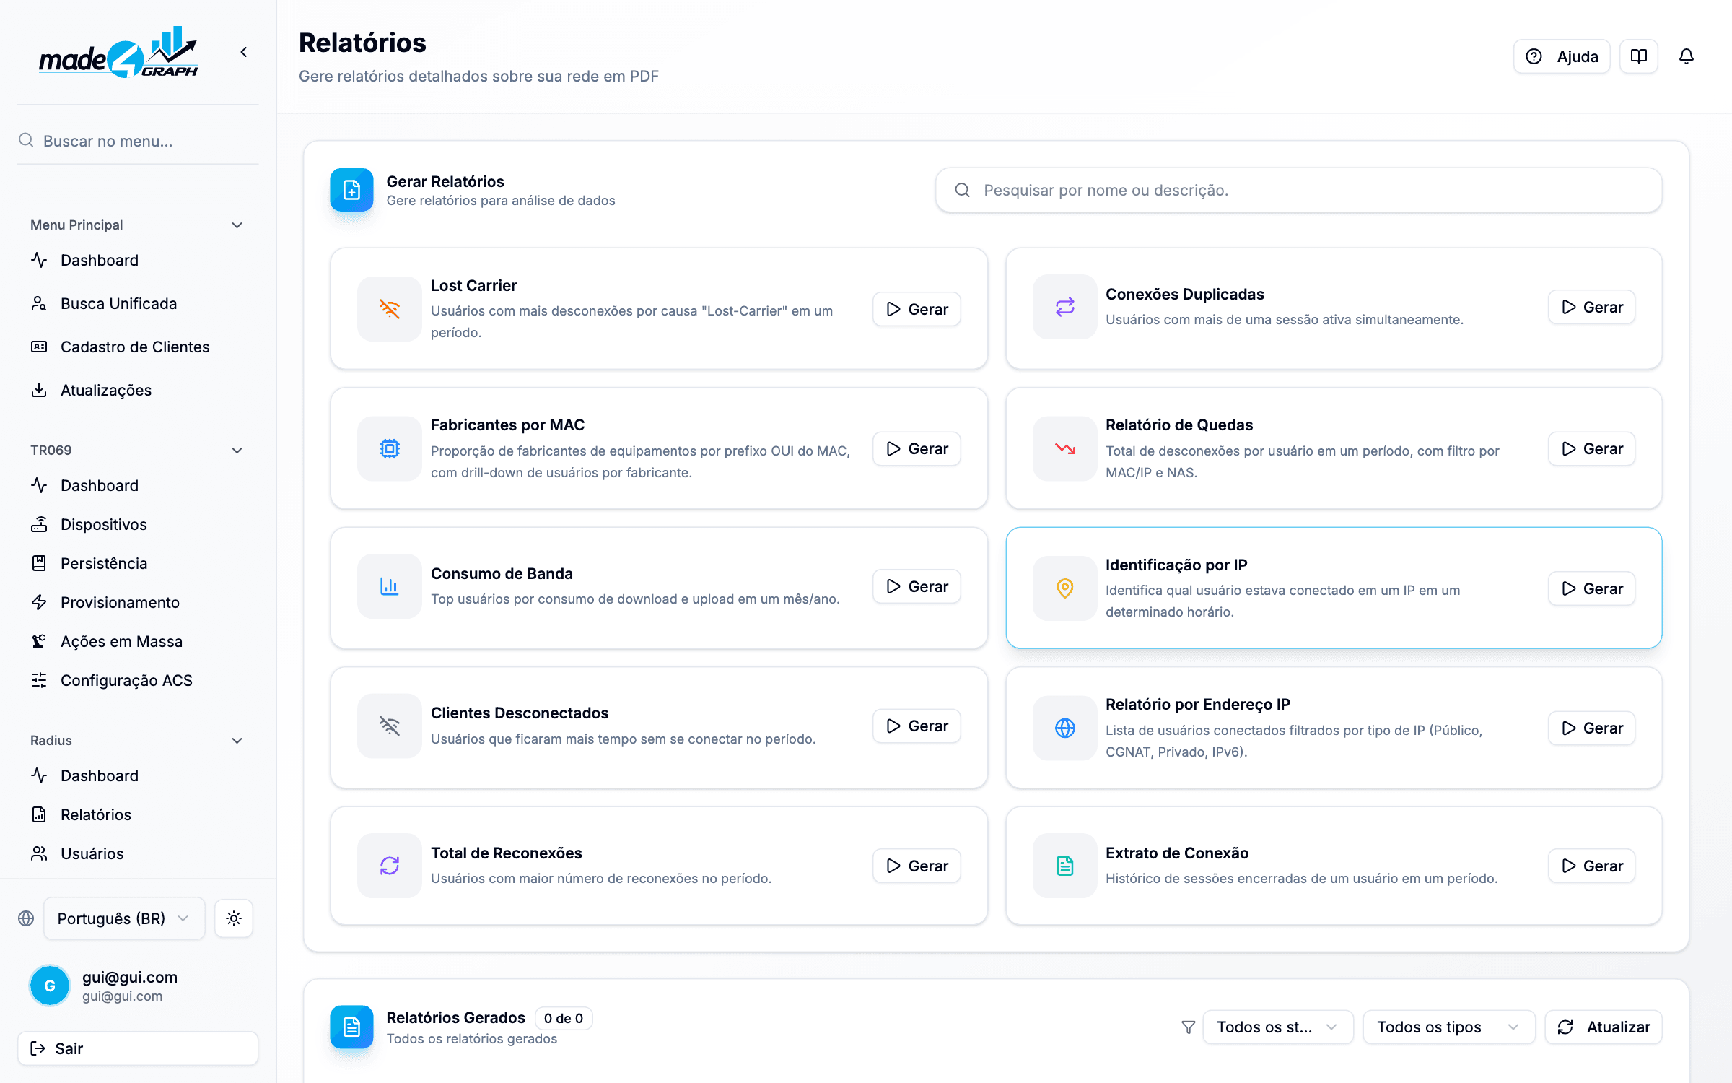Generate the Conexões Duplicadas report
Viewport: 1732px width, 1083px height.
click(x=1591, y=307)
